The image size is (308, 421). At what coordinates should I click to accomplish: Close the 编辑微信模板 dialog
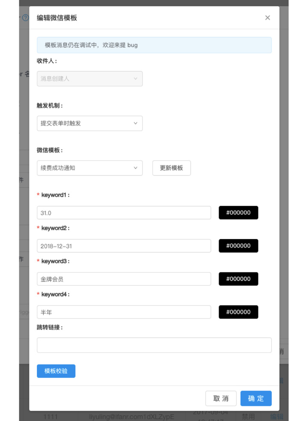tap(267, 18)
